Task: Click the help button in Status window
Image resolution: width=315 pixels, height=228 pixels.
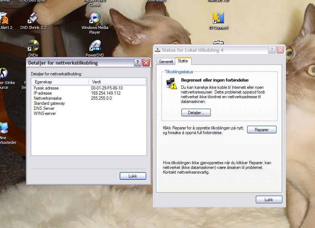Action: coord(272,50)
